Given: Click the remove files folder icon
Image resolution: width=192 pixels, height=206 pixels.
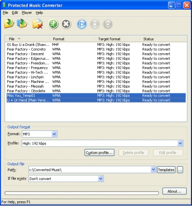Looking at the screenshot, I should (x=37, y=24).
